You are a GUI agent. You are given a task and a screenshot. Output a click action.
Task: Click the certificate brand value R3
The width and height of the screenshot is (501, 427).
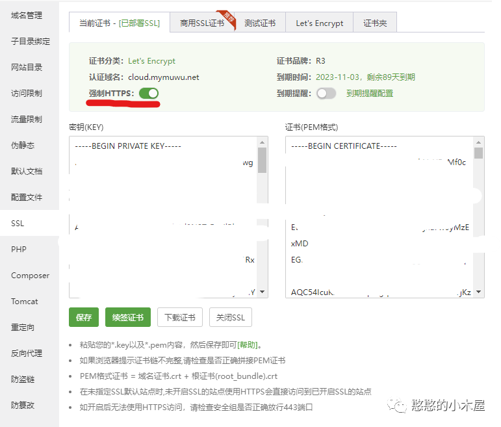pos(320,60)
